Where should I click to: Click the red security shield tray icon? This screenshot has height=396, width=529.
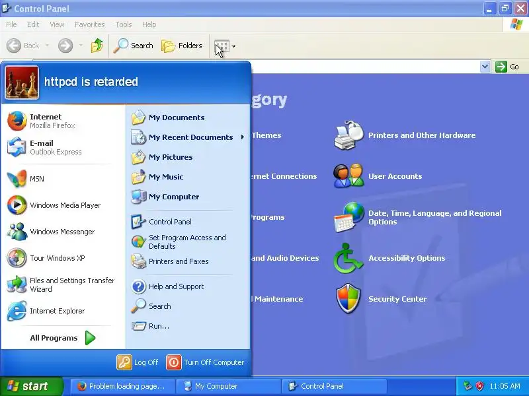click(x=479, y=386)
